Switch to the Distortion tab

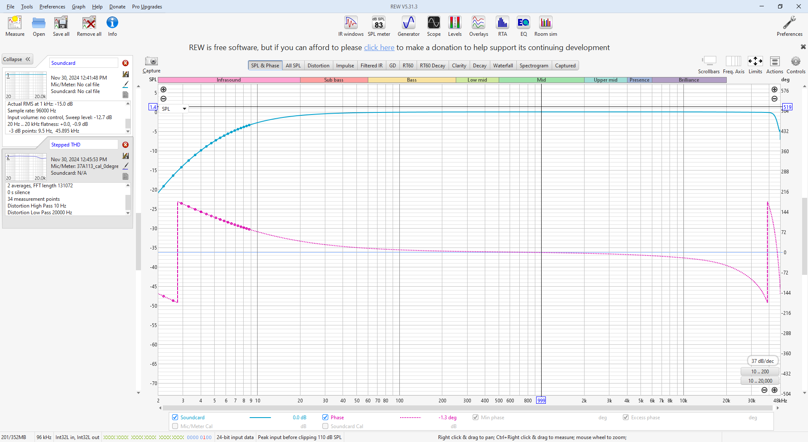pyautogui.click(x=318, y=65)
